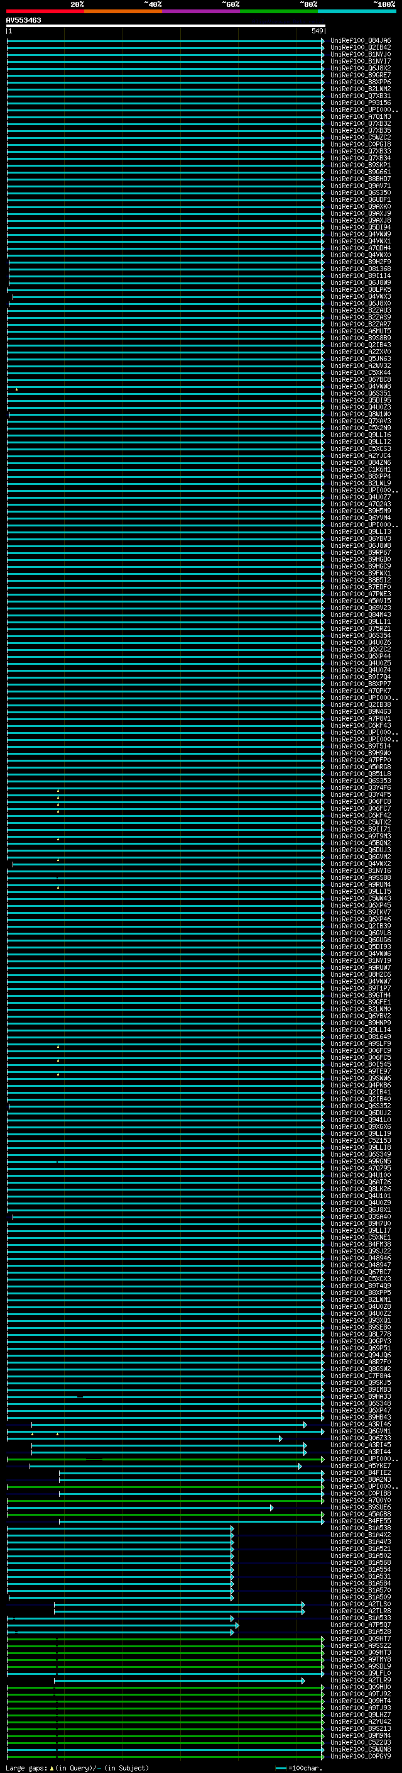Open hit UniRef100_B1NYJ0

361,54
